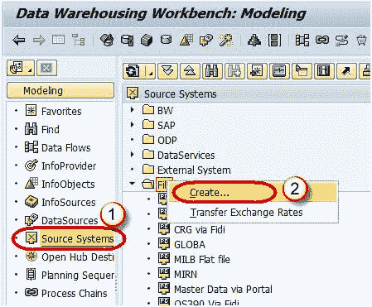
Task: Open Open Hub Destination in Modeling list
Action: tap(78, 257)
